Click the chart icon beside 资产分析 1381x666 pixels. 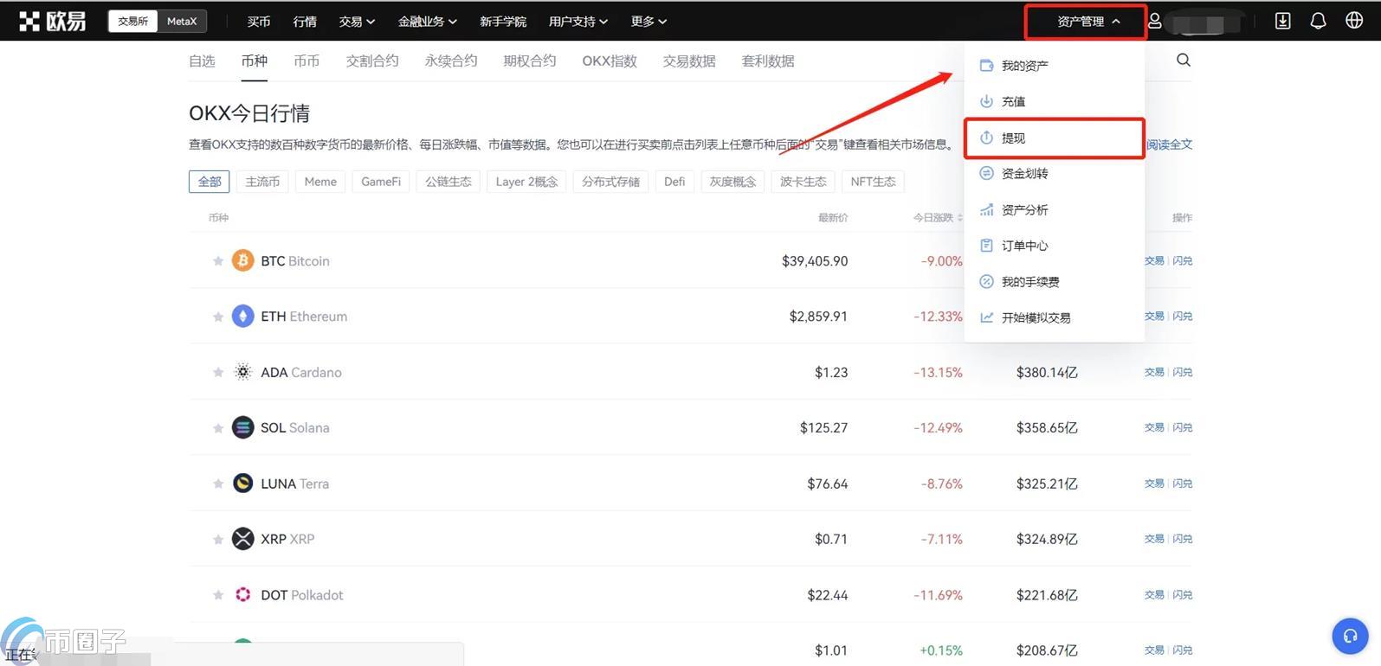986,209
